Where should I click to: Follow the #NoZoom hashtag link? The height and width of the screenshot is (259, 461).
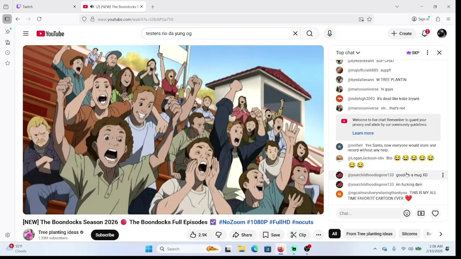(232, 222)
